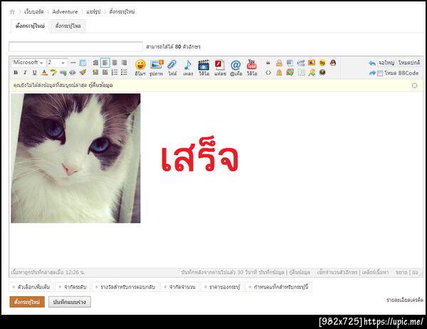Click the thread title input field
The image size is (427, 329).
click(75, 46)
